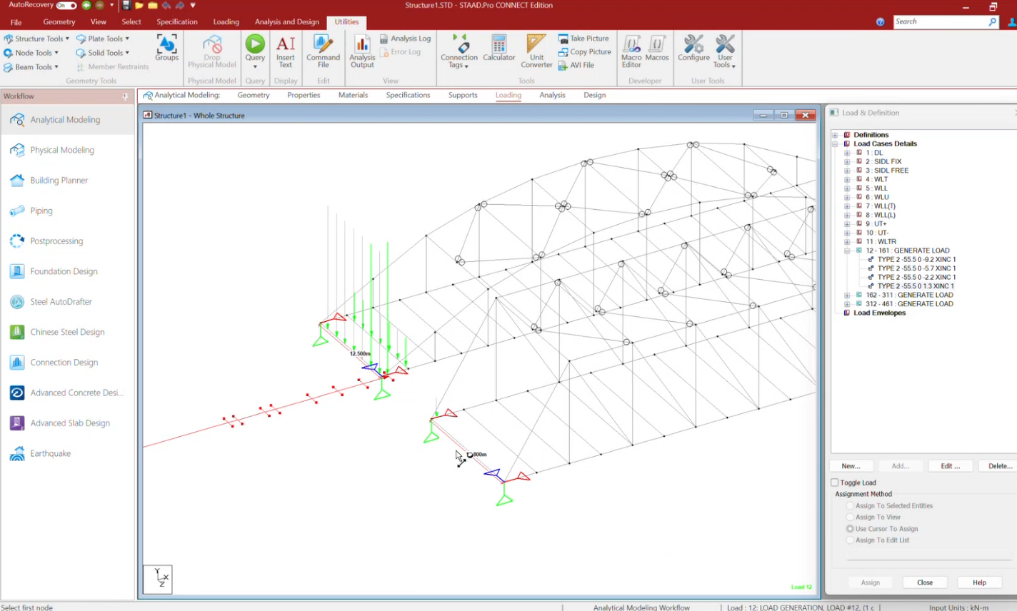Open Node Tools dropdown
Image resolution: width=1017 pixels, height=611 pixels.
tap(31, 53)
